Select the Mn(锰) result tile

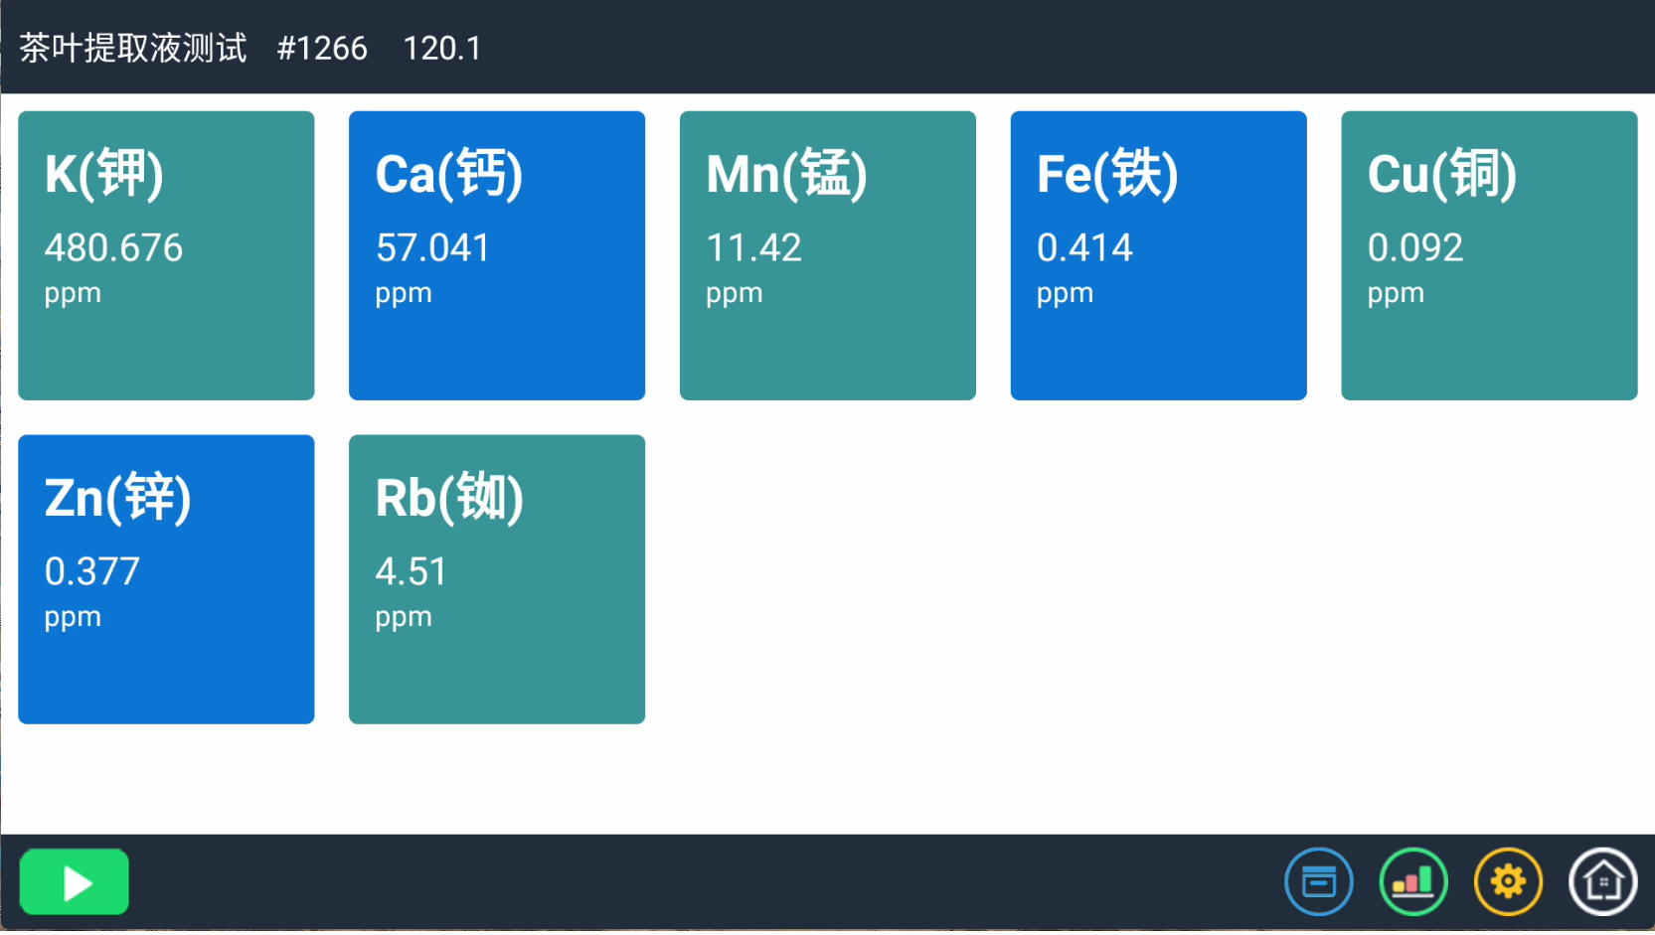828,255
